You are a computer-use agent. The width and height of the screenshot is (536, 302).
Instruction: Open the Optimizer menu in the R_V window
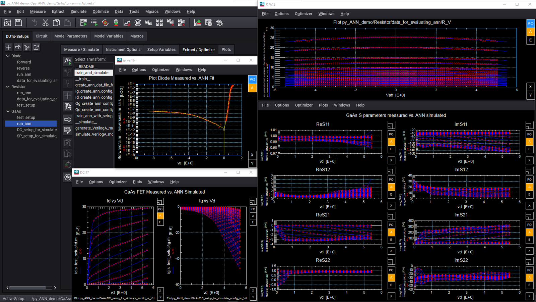point(304,14)
